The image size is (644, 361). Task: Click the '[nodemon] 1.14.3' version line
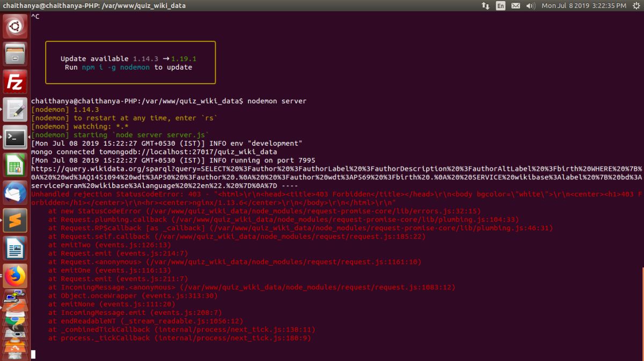point(65,109)
